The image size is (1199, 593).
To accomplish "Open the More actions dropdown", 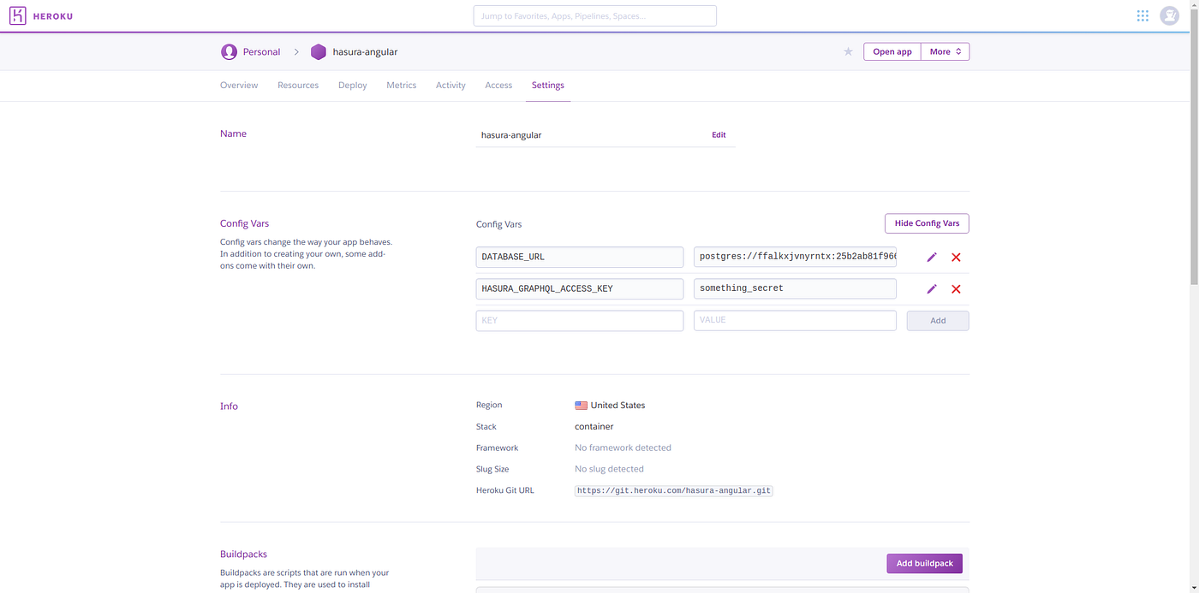I will [x=945, y=51].
